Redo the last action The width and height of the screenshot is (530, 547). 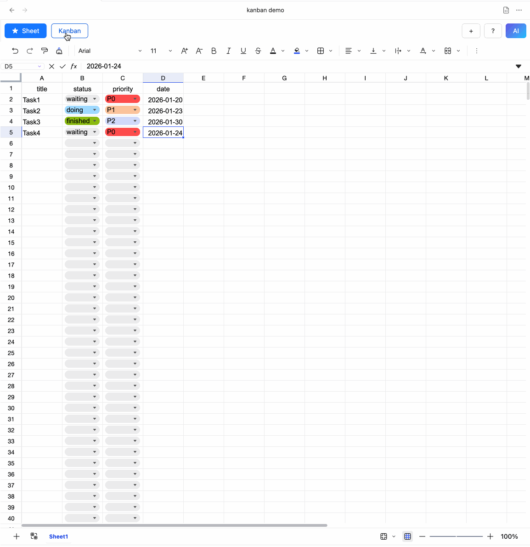point(29,51)
